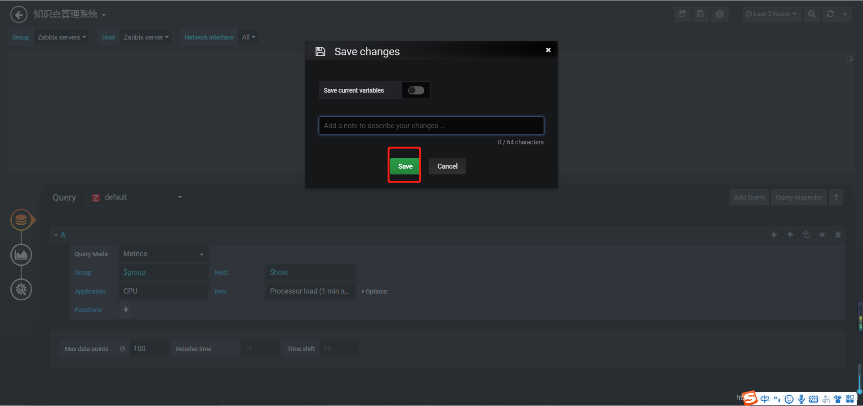Duplicate query A
Screen dimensions: 863x406
806,235
